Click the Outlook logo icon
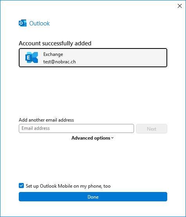The width and height of the screenshot is (186, 217). (23, 23)
